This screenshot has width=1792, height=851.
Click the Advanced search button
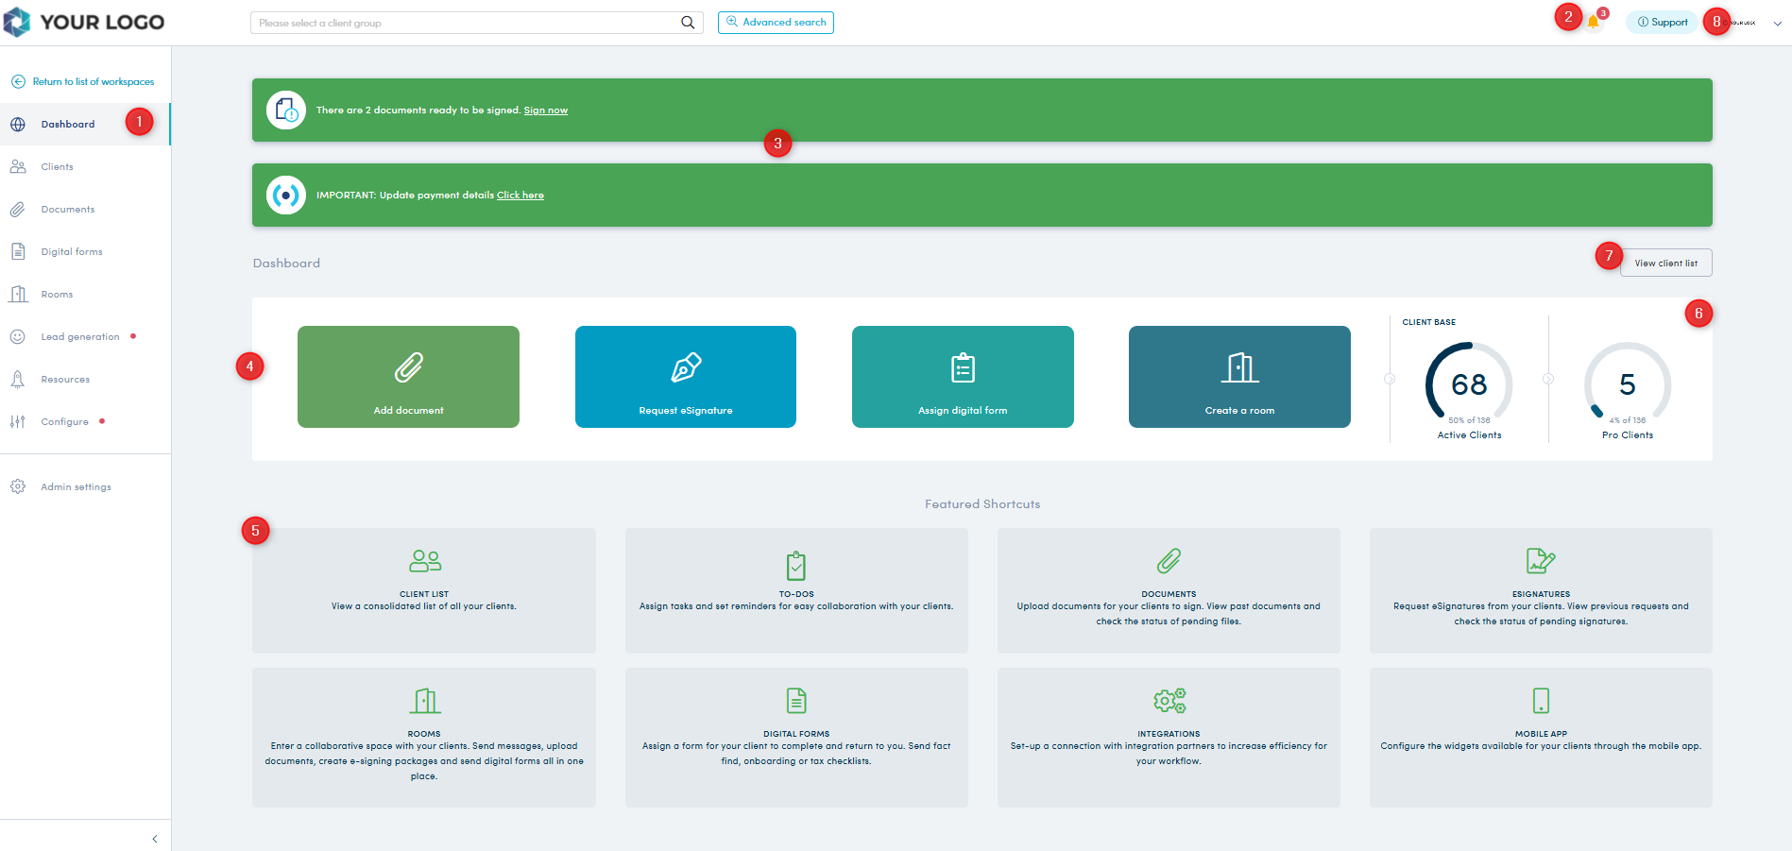pos(776,23)
